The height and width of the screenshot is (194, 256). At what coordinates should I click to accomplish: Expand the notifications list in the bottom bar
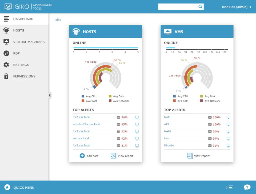(231, 187)
